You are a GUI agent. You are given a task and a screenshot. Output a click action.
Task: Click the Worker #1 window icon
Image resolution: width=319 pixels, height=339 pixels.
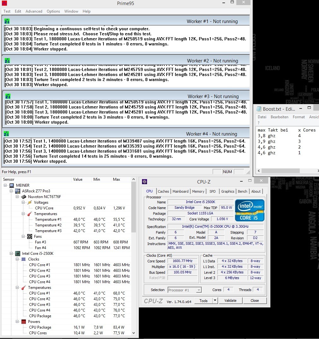pyautogui.click(x=7, y=21)
